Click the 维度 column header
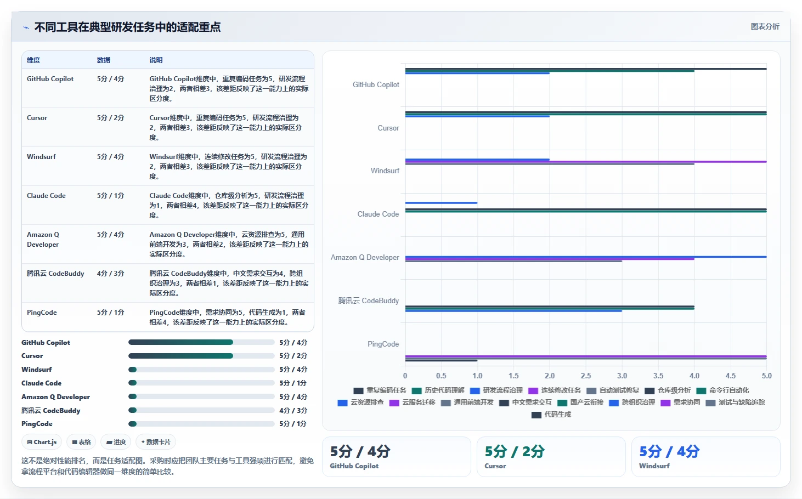The image size is (802, 499). coord(33,60)
